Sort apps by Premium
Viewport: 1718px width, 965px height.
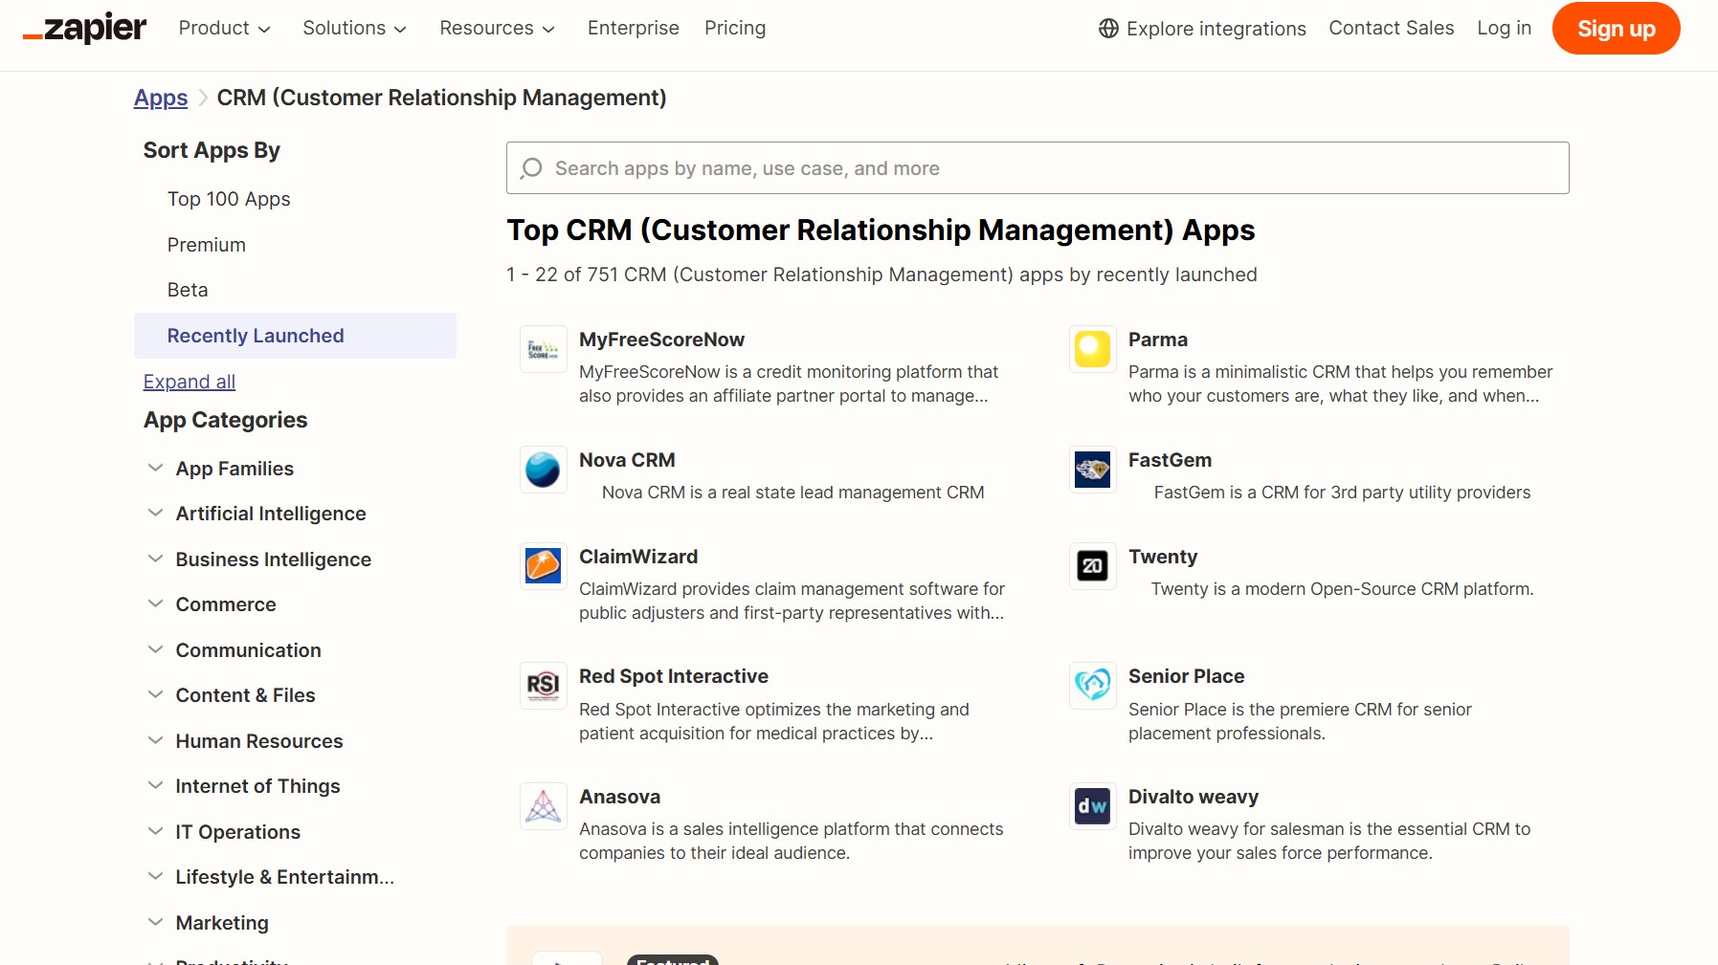coord(207,245)
